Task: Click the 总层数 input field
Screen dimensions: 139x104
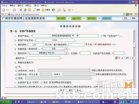Action: coord(85,53)
